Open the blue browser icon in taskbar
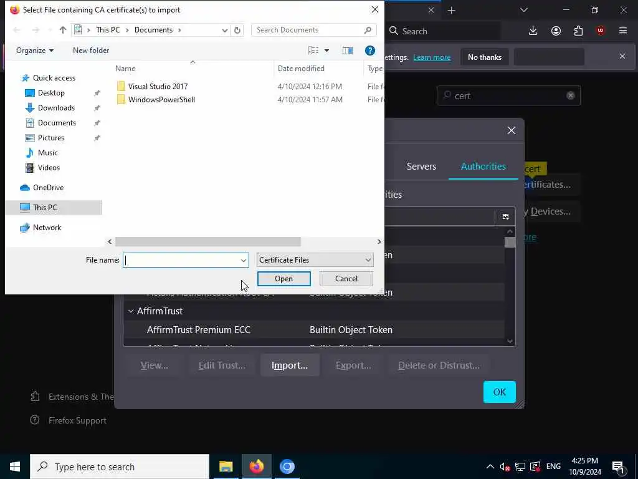The image size is (638, 479). click(287, 467)
